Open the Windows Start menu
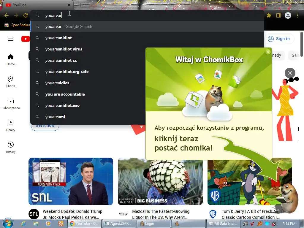304x228 pixels. click(x=8, y=224)
